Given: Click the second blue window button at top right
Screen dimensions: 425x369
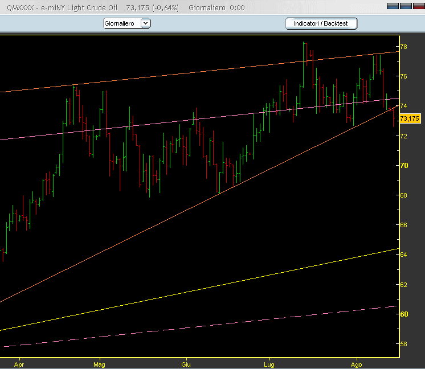Looking at the screenshot, I should (406, 6).
